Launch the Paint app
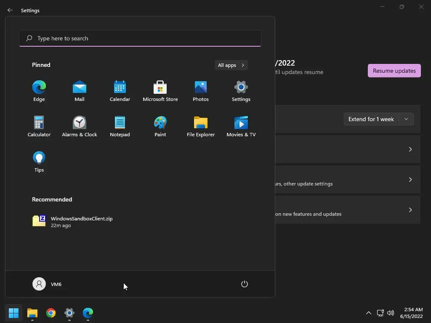Viewport: 431px width, 323px height. 160,126
